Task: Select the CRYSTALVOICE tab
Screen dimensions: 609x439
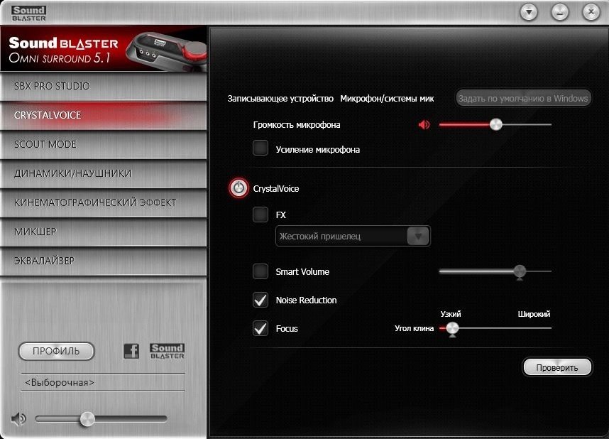Action: pos(104,116)
